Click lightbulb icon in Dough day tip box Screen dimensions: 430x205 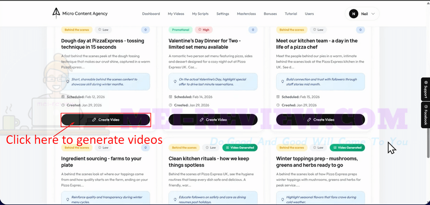68,81
